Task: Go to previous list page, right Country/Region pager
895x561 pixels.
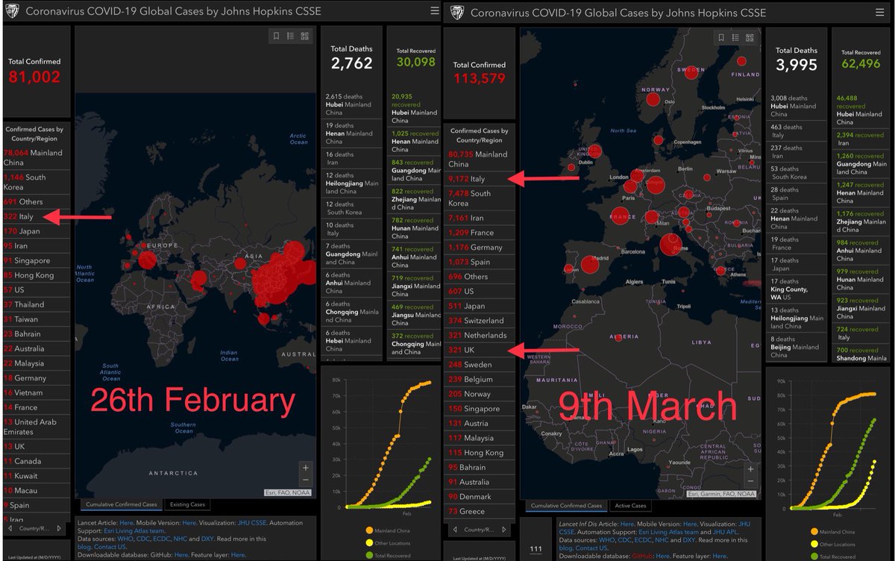Action: 454,530
